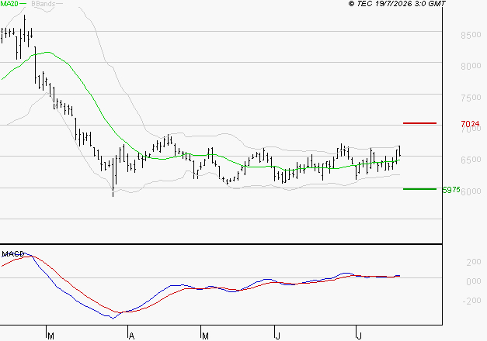
Task: Click the second M month label (May)
Action: (205, 336)
